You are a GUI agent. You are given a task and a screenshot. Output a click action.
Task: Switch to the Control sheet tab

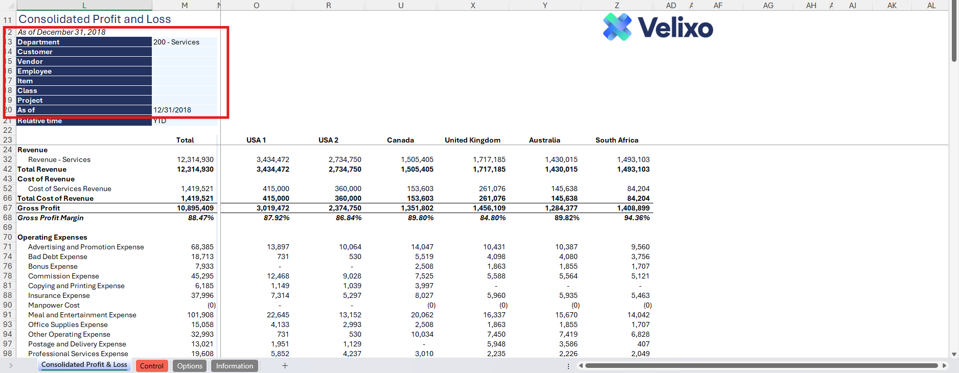151,366
